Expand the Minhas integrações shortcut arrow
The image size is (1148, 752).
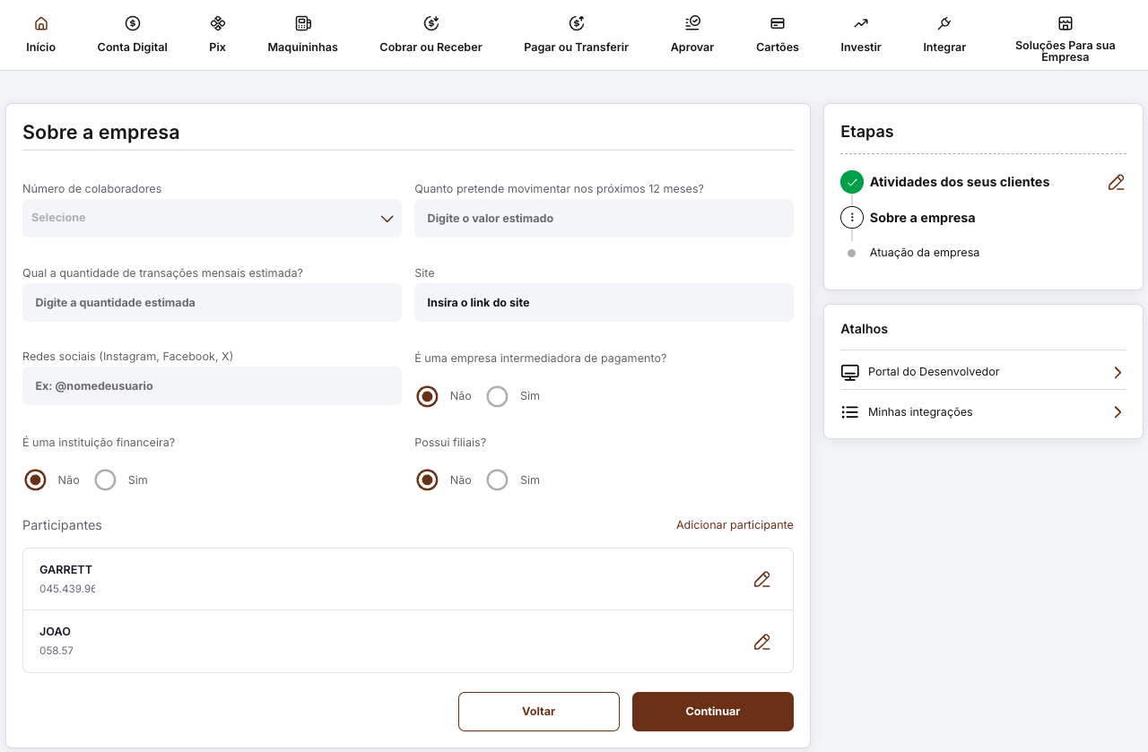pyautogui.click(x=1118, y=412)
